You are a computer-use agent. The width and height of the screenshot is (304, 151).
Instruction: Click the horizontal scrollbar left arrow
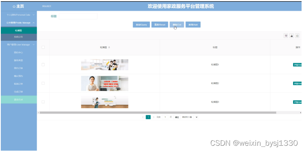(x=38, y=113)
